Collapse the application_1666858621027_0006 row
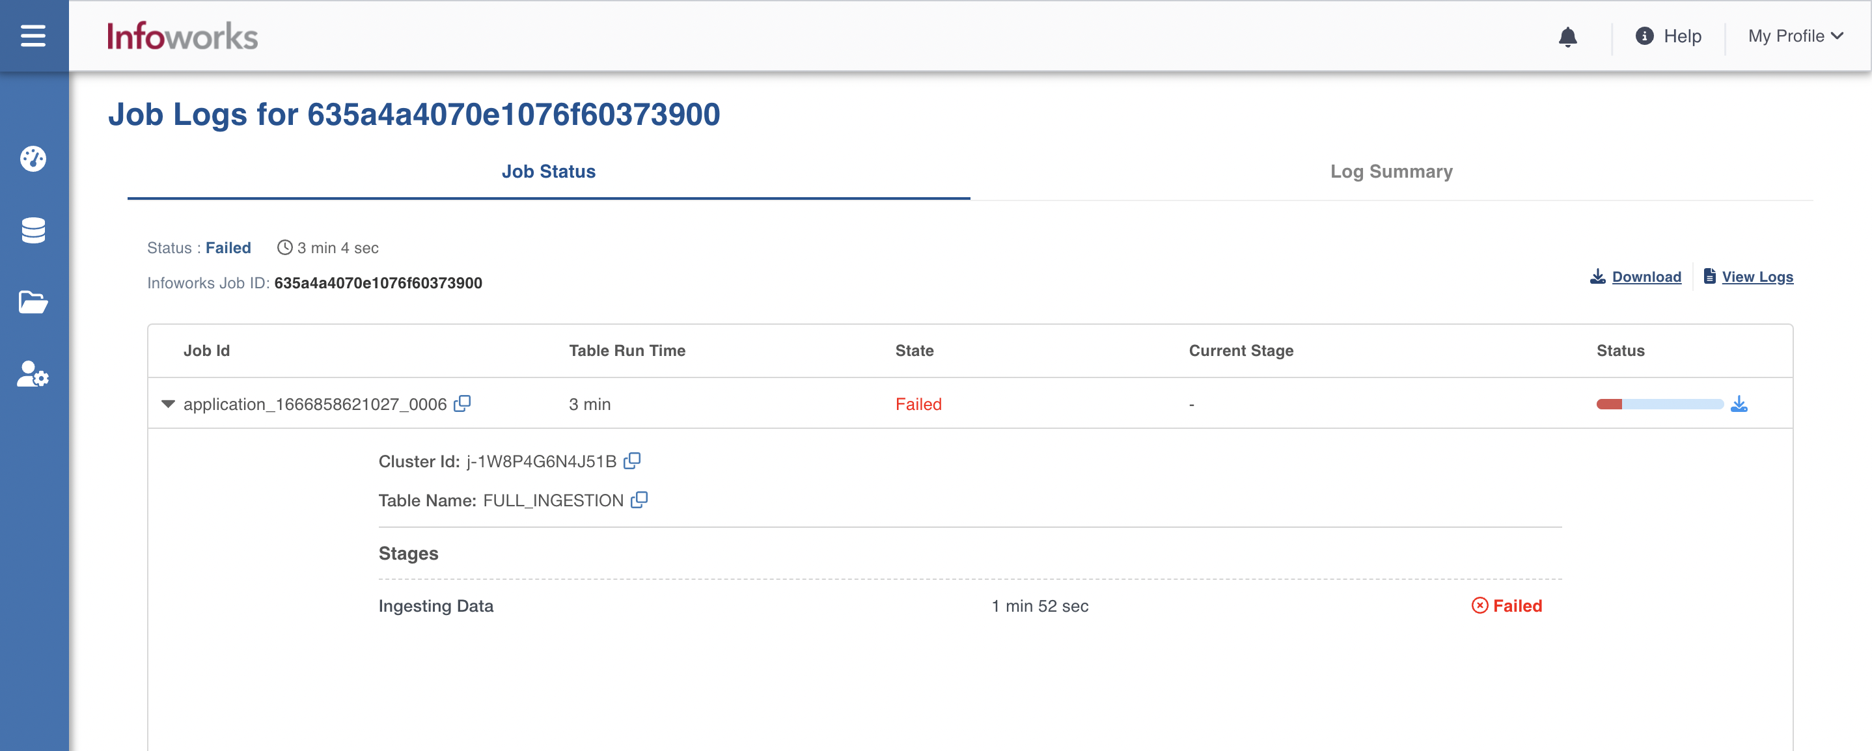 point(168,404)
